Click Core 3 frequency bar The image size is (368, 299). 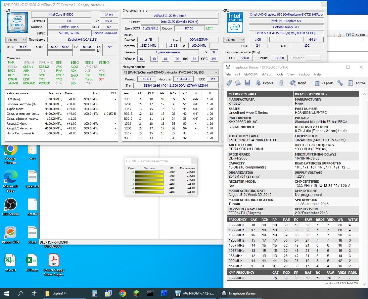coord(149,184)
